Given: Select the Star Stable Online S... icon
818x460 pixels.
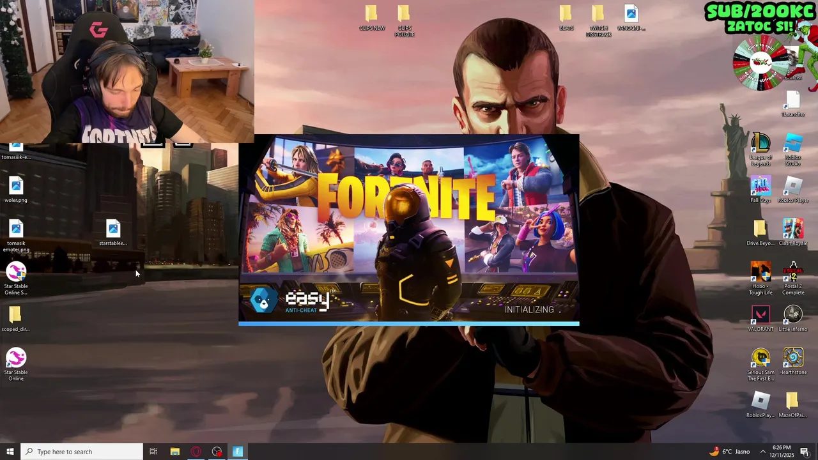Looking at the screenshot, I should pos(16,279).
